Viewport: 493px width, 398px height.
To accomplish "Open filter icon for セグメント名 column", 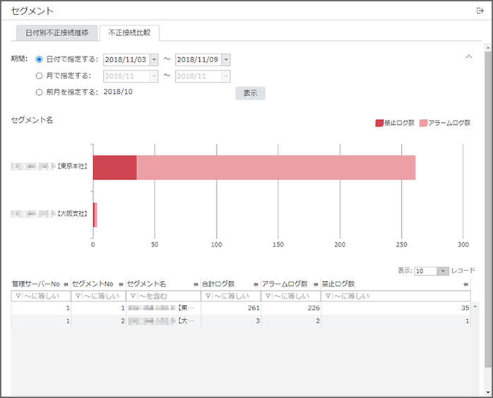I will (133, 296).
